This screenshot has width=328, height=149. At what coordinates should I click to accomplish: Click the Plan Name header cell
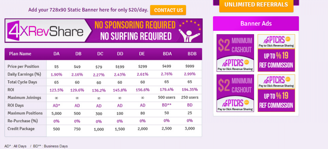(x=20, y=54)
